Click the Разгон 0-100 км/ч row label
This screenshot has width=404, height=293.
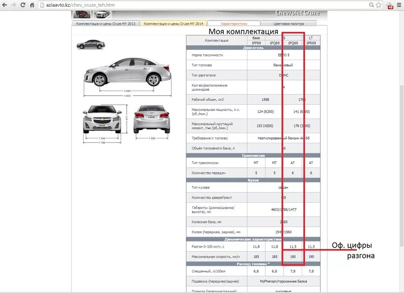click(208, 247)
